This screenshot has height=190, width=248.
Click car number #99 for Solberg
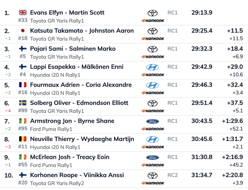(23, 111)
